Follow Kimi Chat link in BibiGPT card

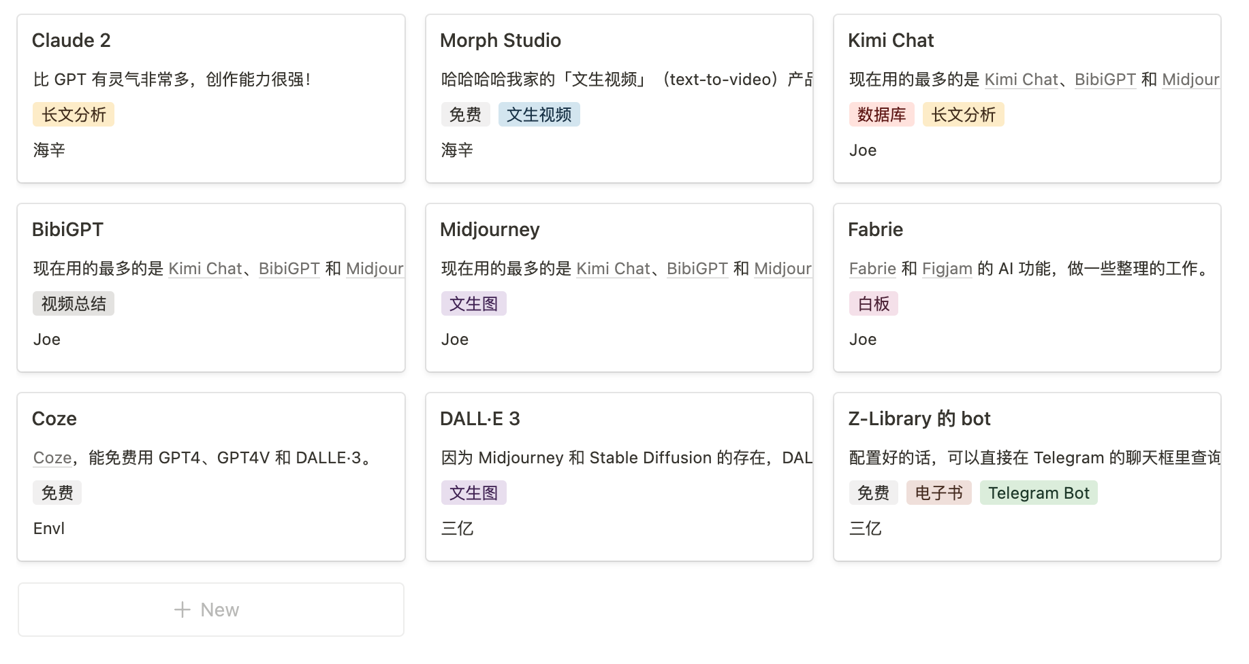(205, 269)
